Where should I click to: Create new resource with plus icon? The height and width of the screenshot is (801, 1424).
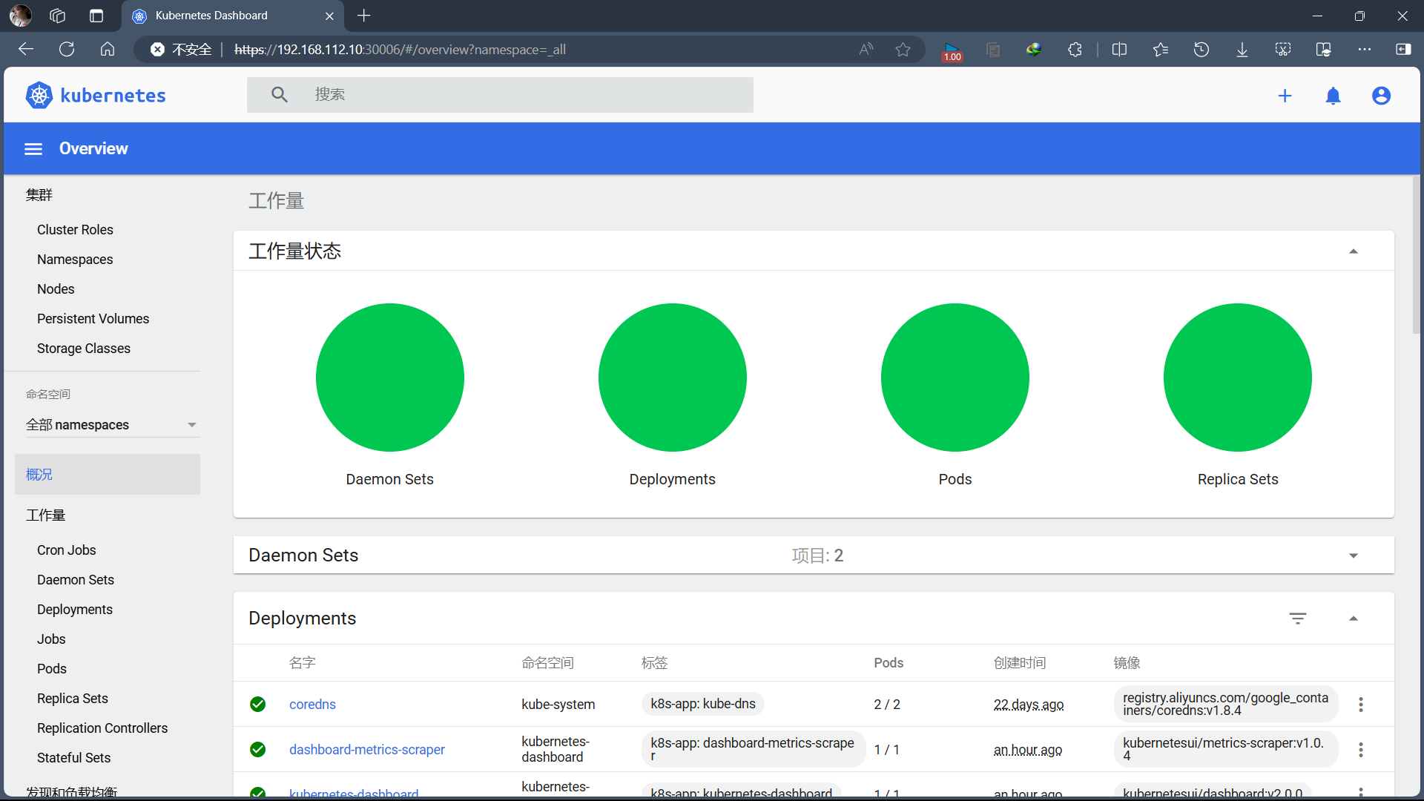1285,96
